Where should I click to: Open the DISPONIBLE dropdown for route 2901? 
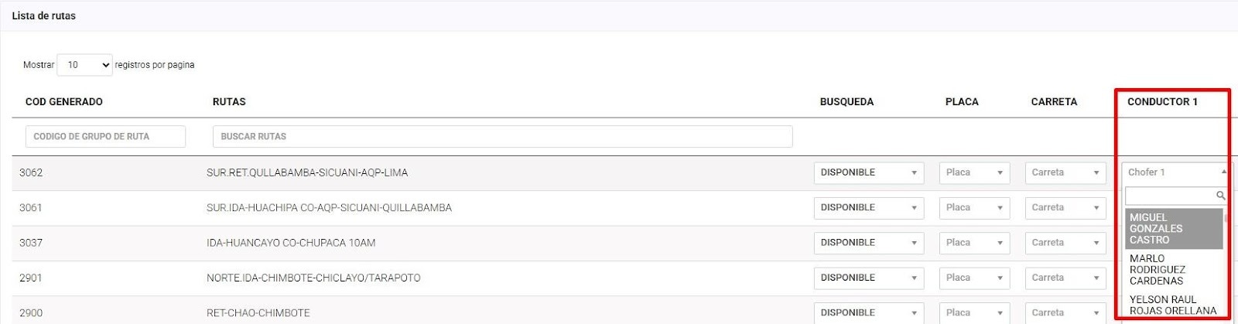pos(868,278)
